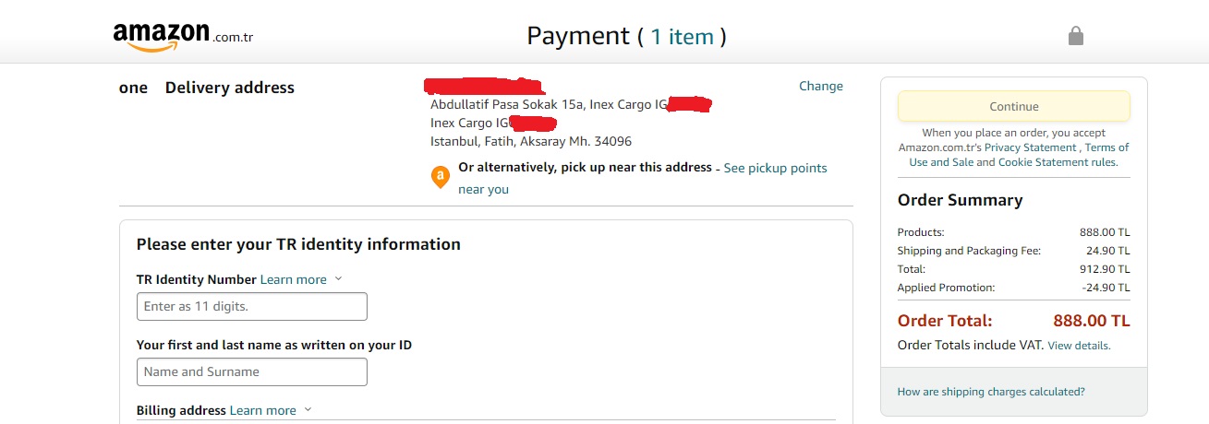Open "See pickup points near you" link
Image resolution: width=1209 pixels, height=424 pixels.
[x=775, y=168]
